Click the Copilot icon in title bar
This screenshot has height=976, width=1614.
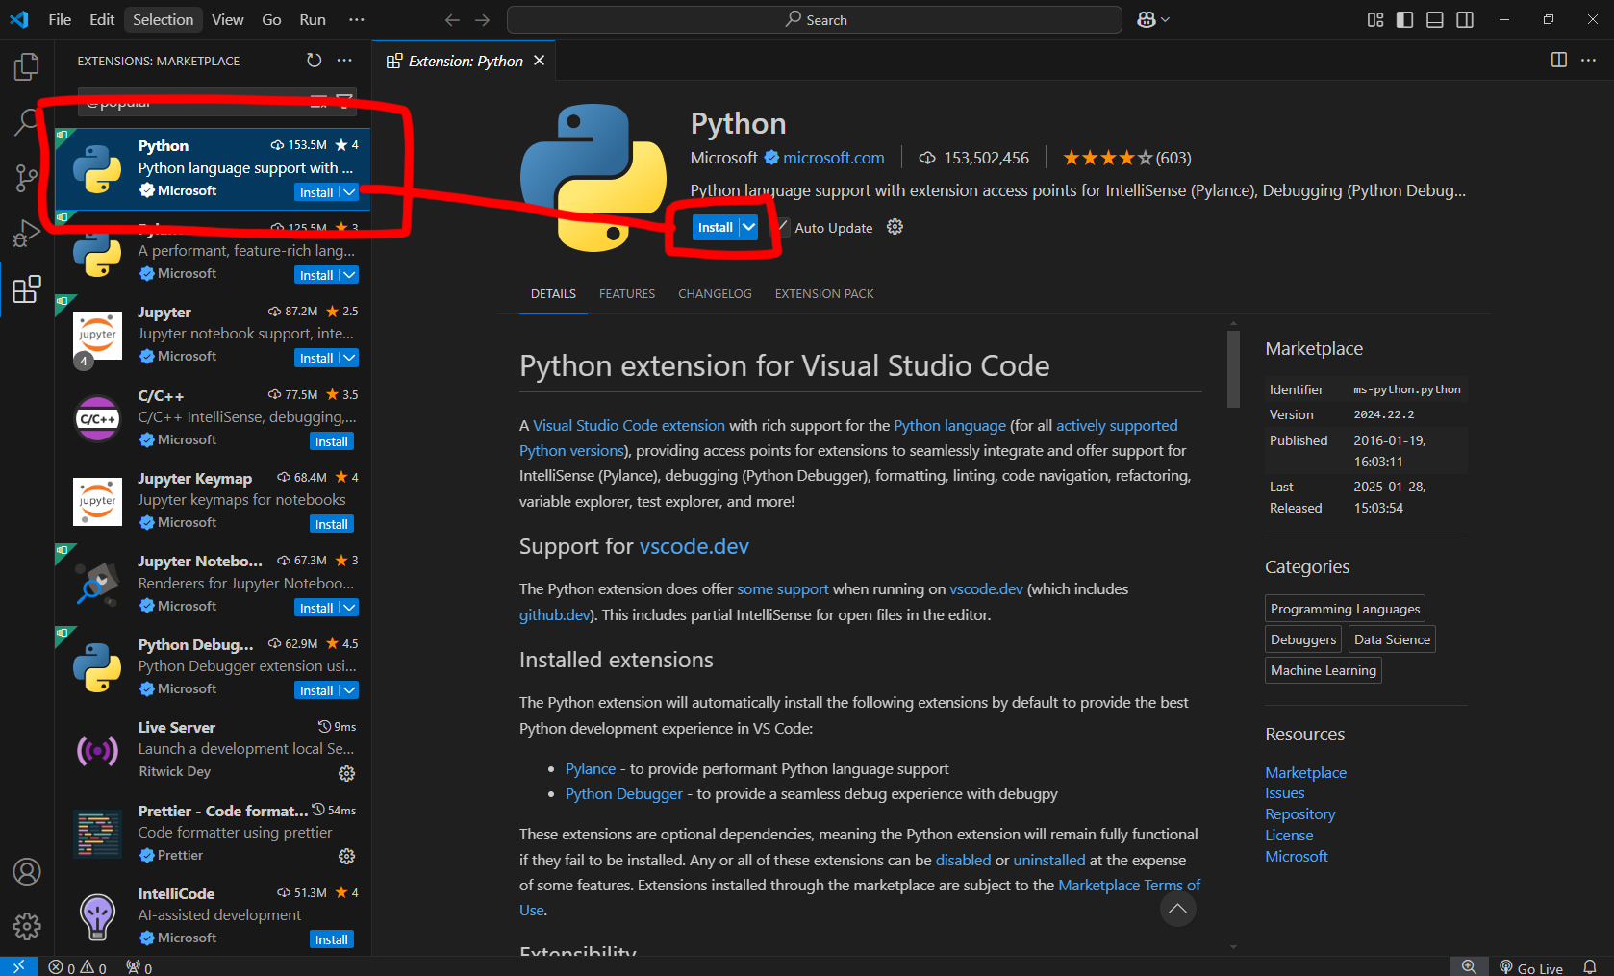[1146, 19]
